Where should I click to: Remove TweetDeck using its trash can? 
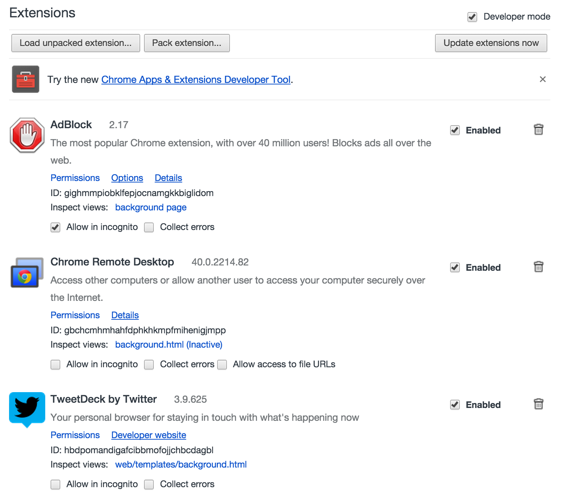tap(538, 404)
